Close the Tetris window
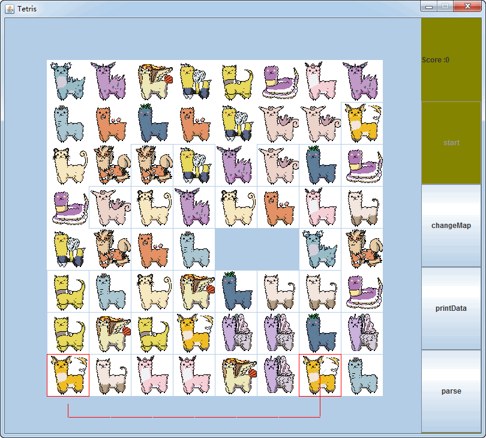This screenshot has height=438, width=486. (x=468, y=6)
